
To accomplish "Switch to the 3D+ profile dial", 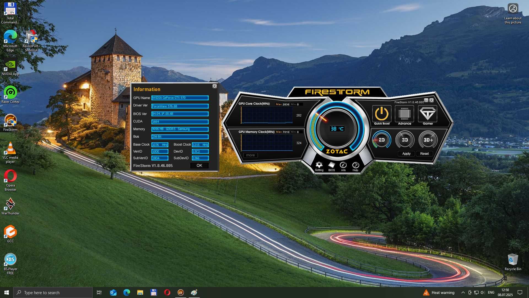I will (428, 140).
